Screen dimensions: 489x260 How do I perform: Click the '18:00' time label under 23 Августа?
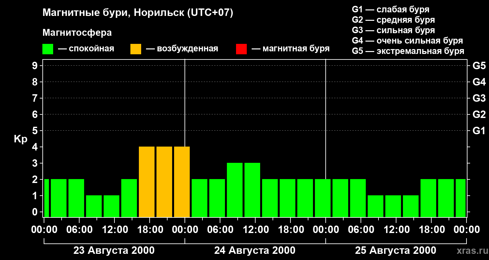point(150,230)
